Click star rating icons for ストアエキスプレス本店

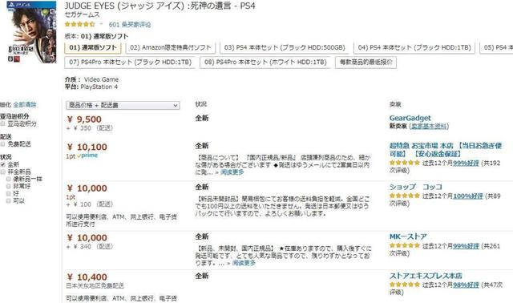tap(404, 285)
